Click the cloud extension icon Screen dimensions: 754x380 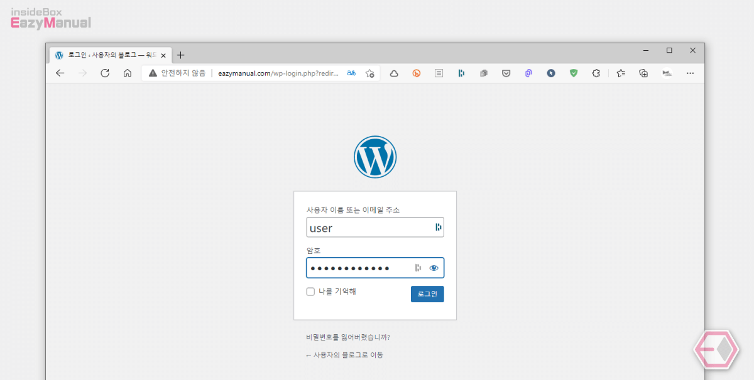coord(394,73)
